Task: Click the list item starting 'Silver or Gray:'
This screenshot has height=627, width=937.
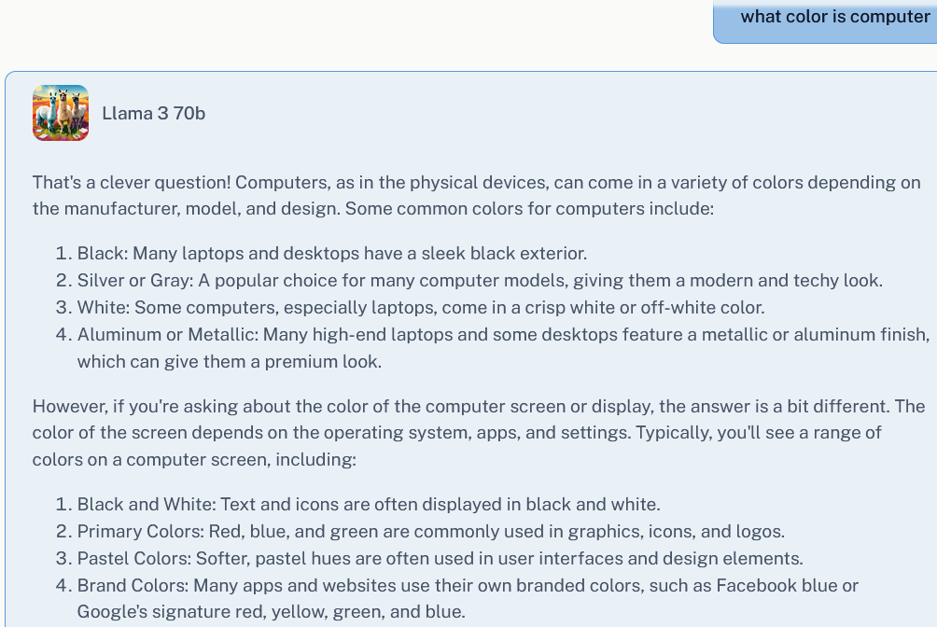Action: click(x=480, y=280)
